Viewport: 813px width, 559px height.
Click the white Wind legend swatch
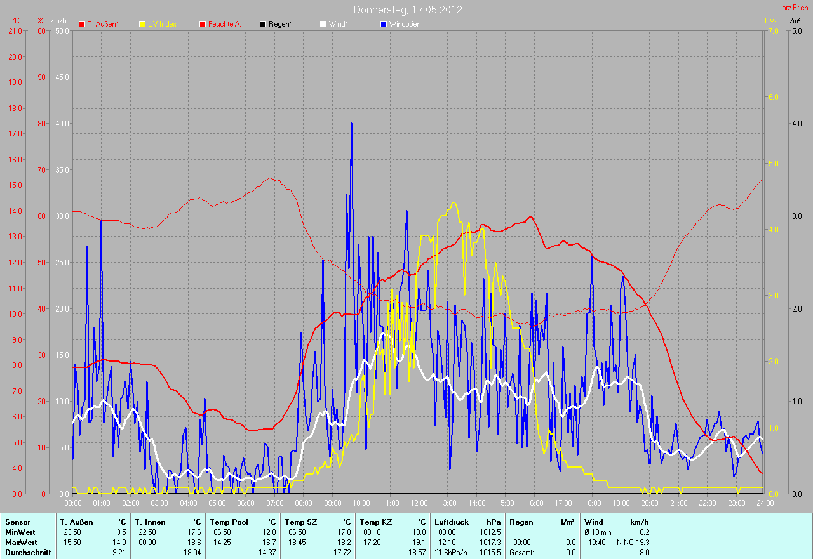click(323, 24)
